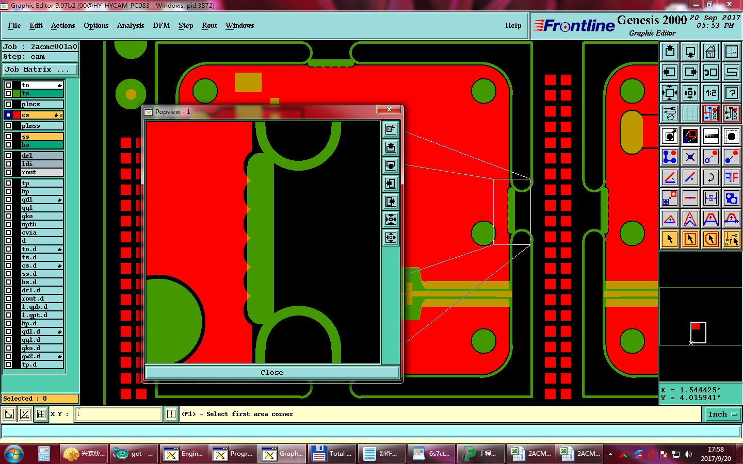Open the Windows Start menu
Screen dimensions: 743x464
point(14,454)
